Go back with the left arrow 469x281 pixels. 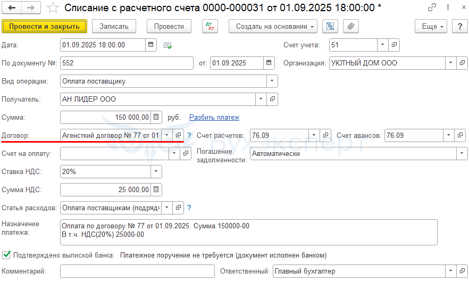[12, 8]
